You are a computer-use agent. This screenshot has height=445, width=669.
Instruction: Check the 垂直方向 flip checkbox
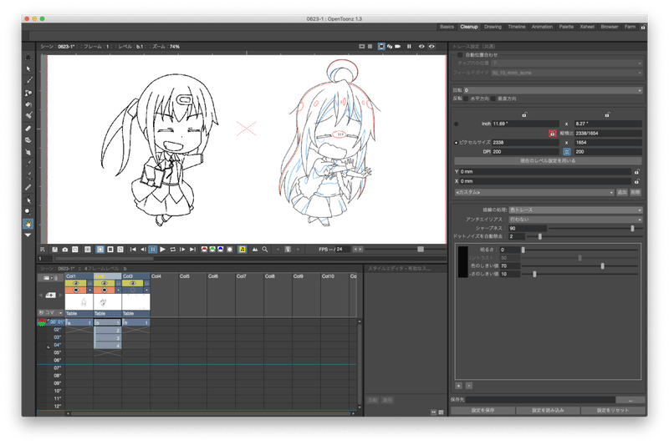[x=493, y=99]
